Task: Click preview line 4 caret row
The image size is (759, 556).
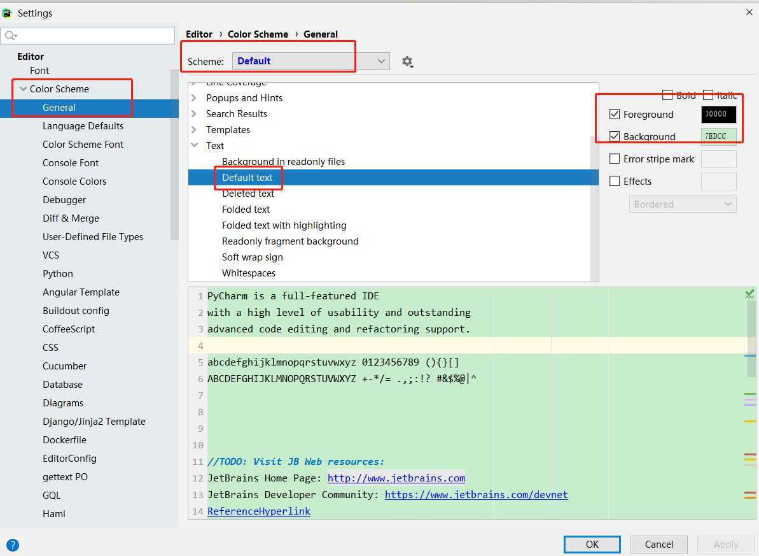Action: coord(472,346)
